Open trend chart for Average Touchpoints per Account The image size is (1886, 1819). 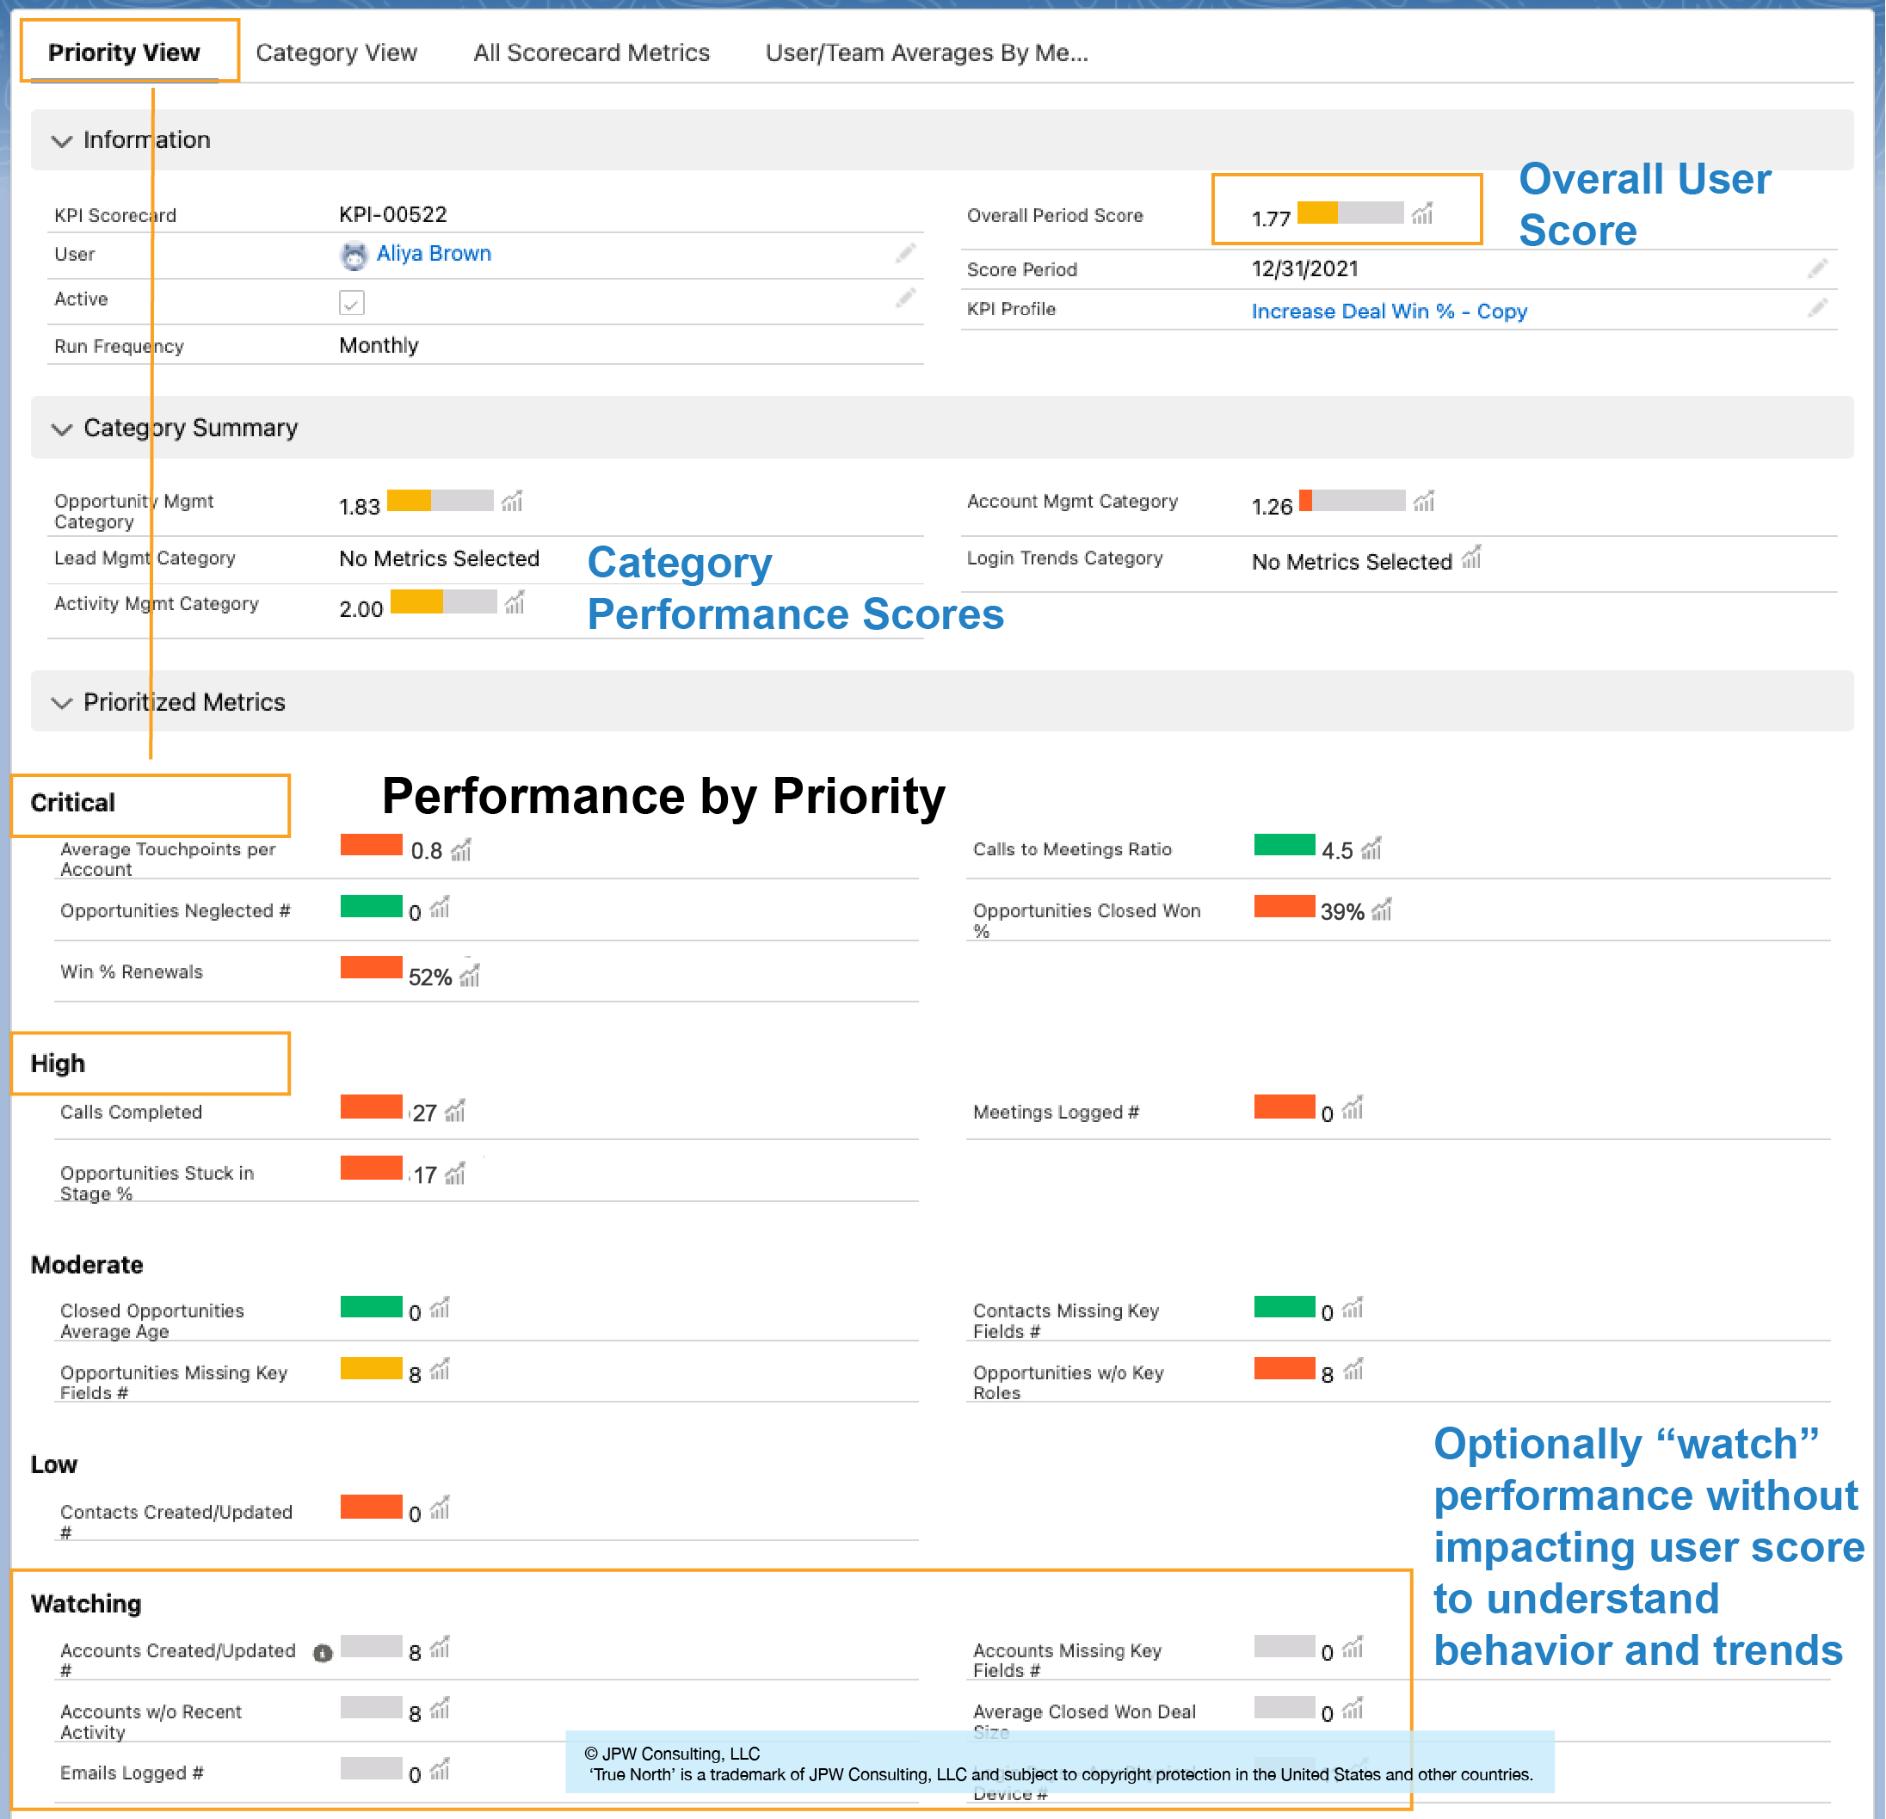coord(461,850)
